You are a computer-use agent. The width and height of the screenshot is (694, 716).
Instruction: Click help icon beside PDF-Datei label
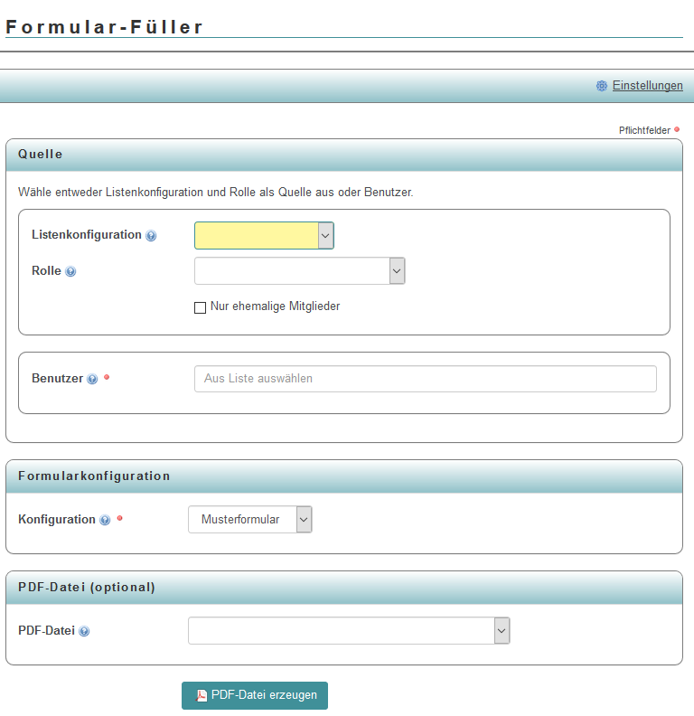tap(84, 632)
